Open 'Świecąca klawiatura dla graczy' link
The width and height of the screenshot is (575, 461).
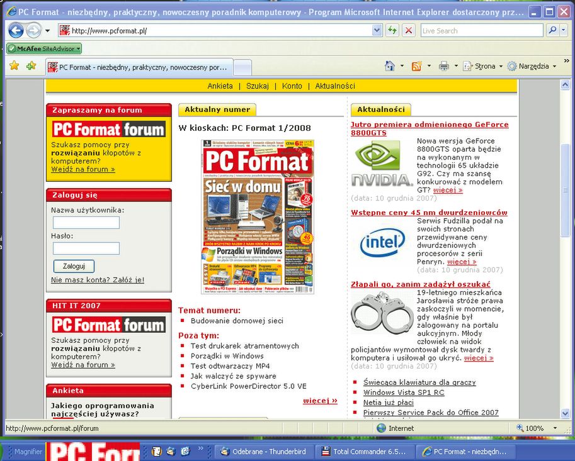[419, 382]
